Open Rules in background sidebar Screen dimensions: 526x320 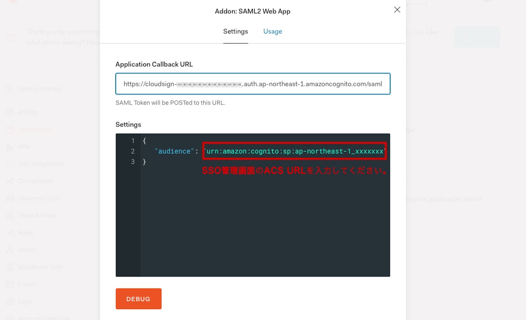[25, 233]
